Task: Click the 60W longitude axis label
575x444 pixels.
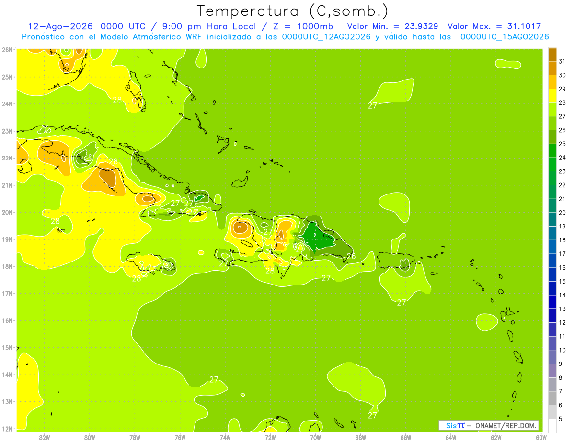Action: 541,437
